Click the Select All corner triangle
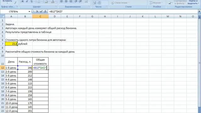Viewport: 201px width, 113px height. (x=3, y=16)
